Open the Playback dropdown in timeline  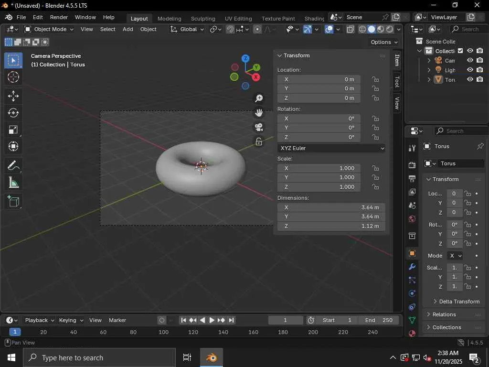[39, 320]
